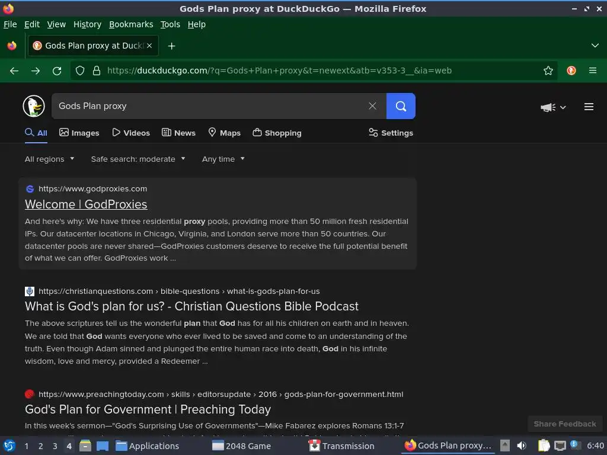Select the All results tab
This screenshot has width=607, height=455.
(x=36, y=133)
